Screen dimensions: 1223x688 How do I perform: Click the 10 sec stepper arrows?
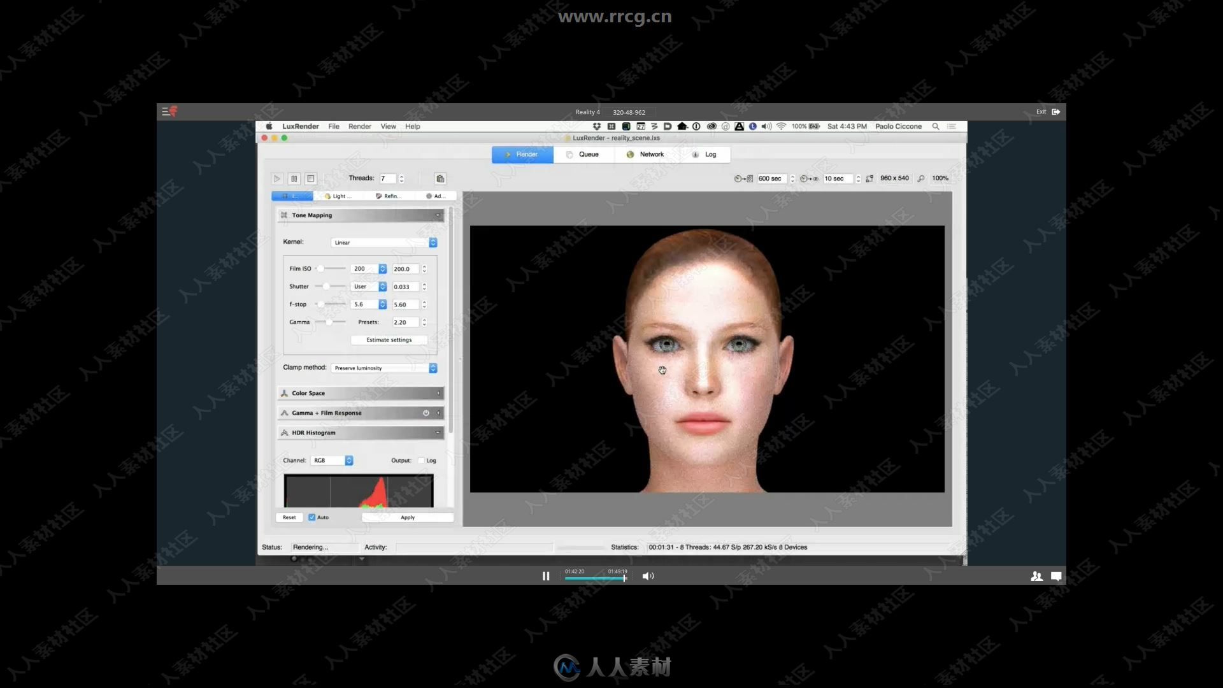pyautogui.click(x=858, y=179)
